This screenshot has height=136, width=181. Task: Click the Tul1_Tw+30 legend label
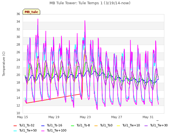pos(159,125)
